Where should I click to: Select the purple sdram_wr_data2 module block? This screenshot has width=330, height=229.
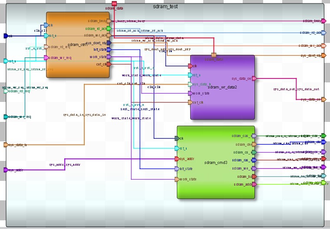tap(222, 87)
